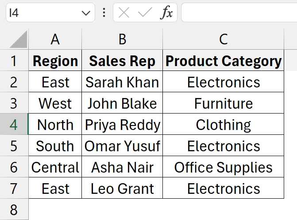Click the Select All corner triangle

[19, 39]
